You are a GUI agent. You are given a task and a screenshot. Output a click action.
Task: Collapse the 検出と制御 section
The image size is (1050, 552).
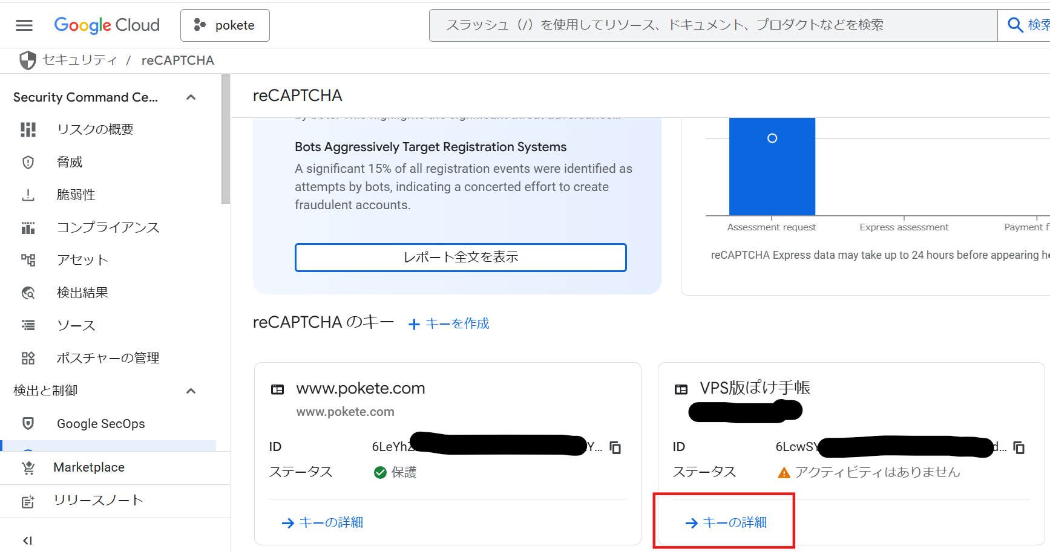point(191,391)
